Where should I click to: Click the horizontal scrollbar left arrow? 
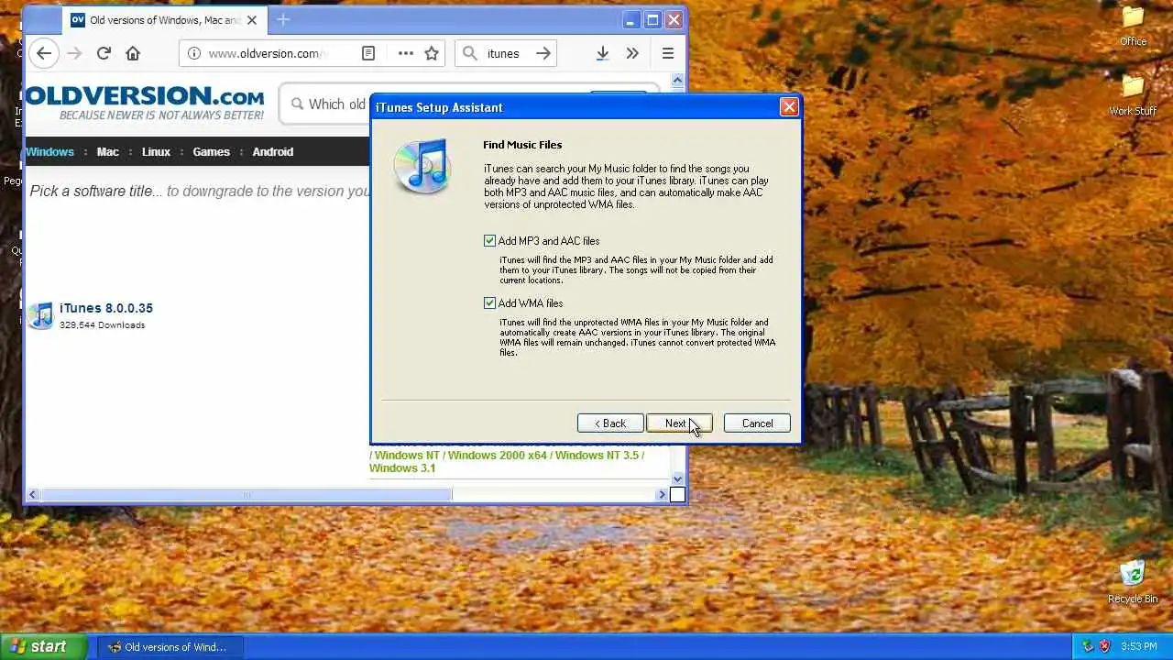(33, 495)
